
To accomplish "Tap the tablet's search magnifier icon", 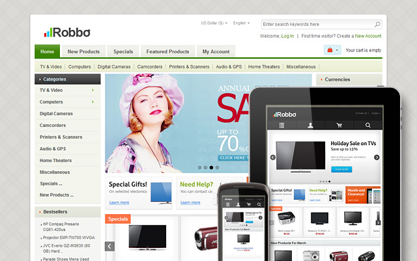I will click(367, 125).
